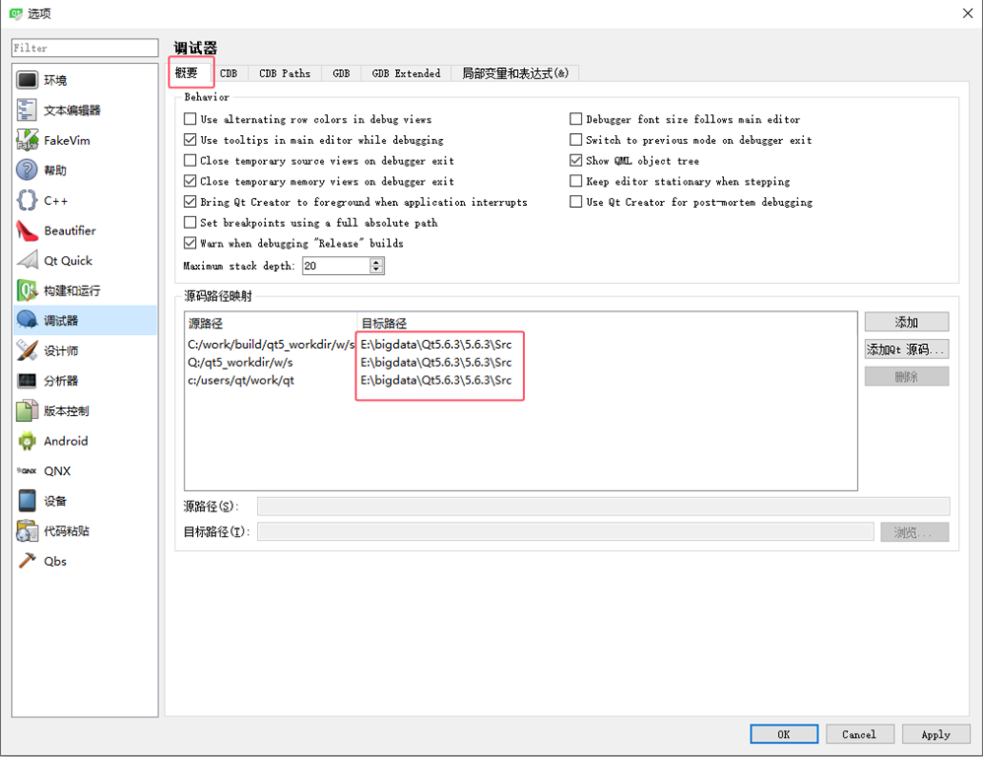The width and height of the screenshot is (983, 757).
Task: Click the 添加 add button
Action: click(x=906, y=322)
